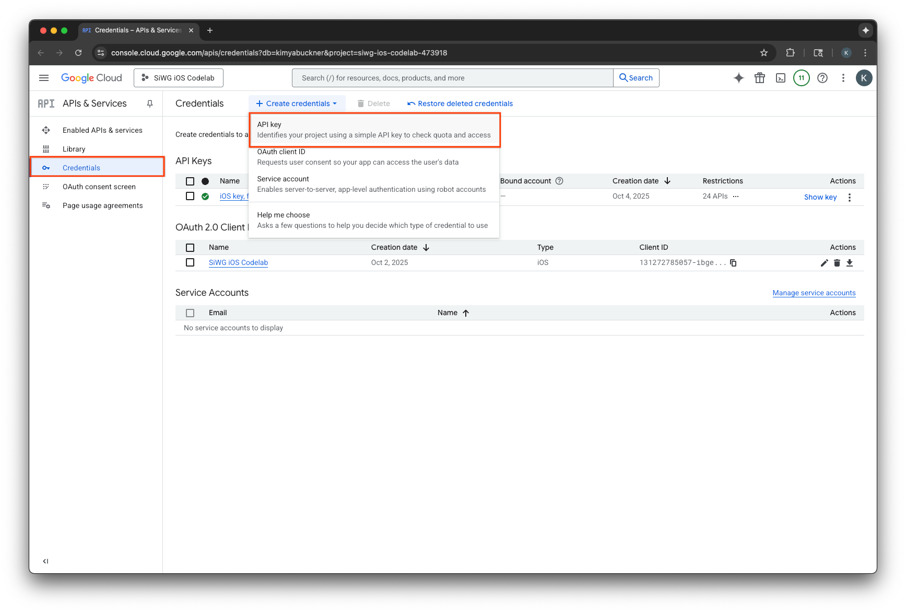Open the OAuth consent screen page

click(x=99, y=187)
